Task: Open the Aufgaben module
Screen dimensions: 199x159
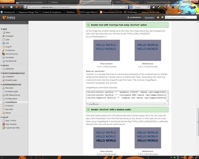Action: click(x=8, y=77)
